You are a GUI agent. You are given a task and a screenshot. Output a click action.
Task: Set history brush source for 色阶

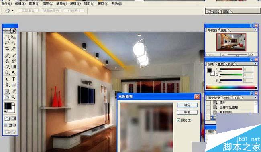pyautogui.click(x=208, y=103)
